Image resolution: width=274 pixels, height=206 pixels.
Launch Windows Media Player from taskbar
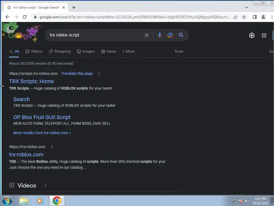pos(40,201)
